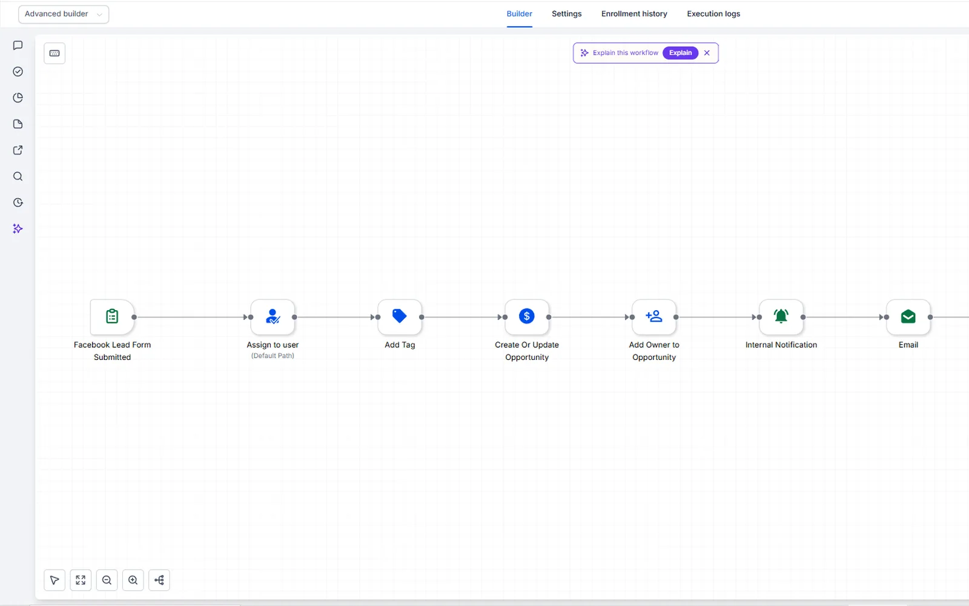Switch to the Builder tab
The width and height of the screenshot is (969, 606).
click(x=520, y=14)
